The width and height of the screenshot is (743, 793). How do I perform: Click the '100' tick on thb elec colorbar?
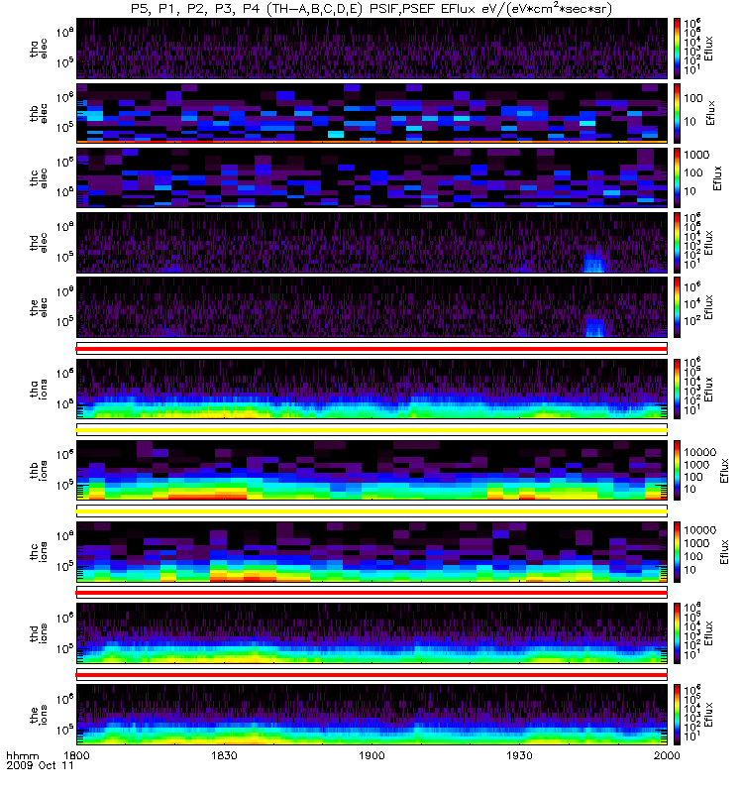(693, 98)
